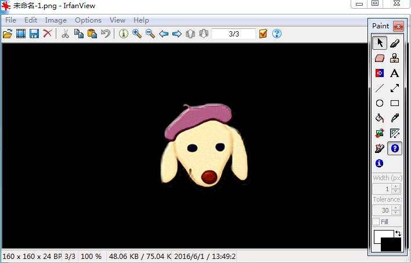Image resolution: width=411 pixels, height=263 pixels.
Task: Copy image with the copy icon
Action: pyautogui.click(x=78, y=34)
